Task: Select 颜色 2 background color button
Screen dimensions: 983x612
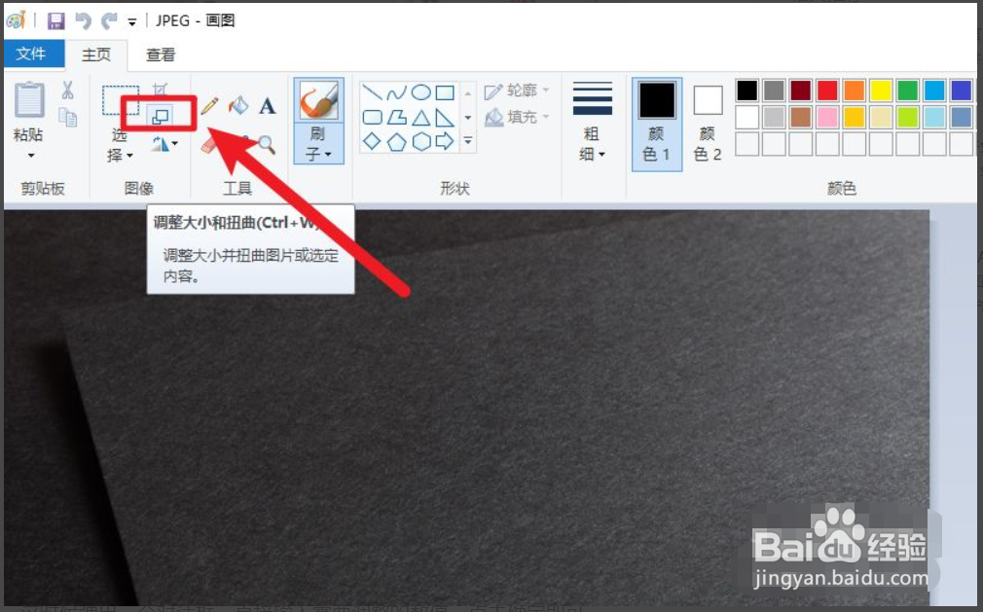Action: point(708,124)
